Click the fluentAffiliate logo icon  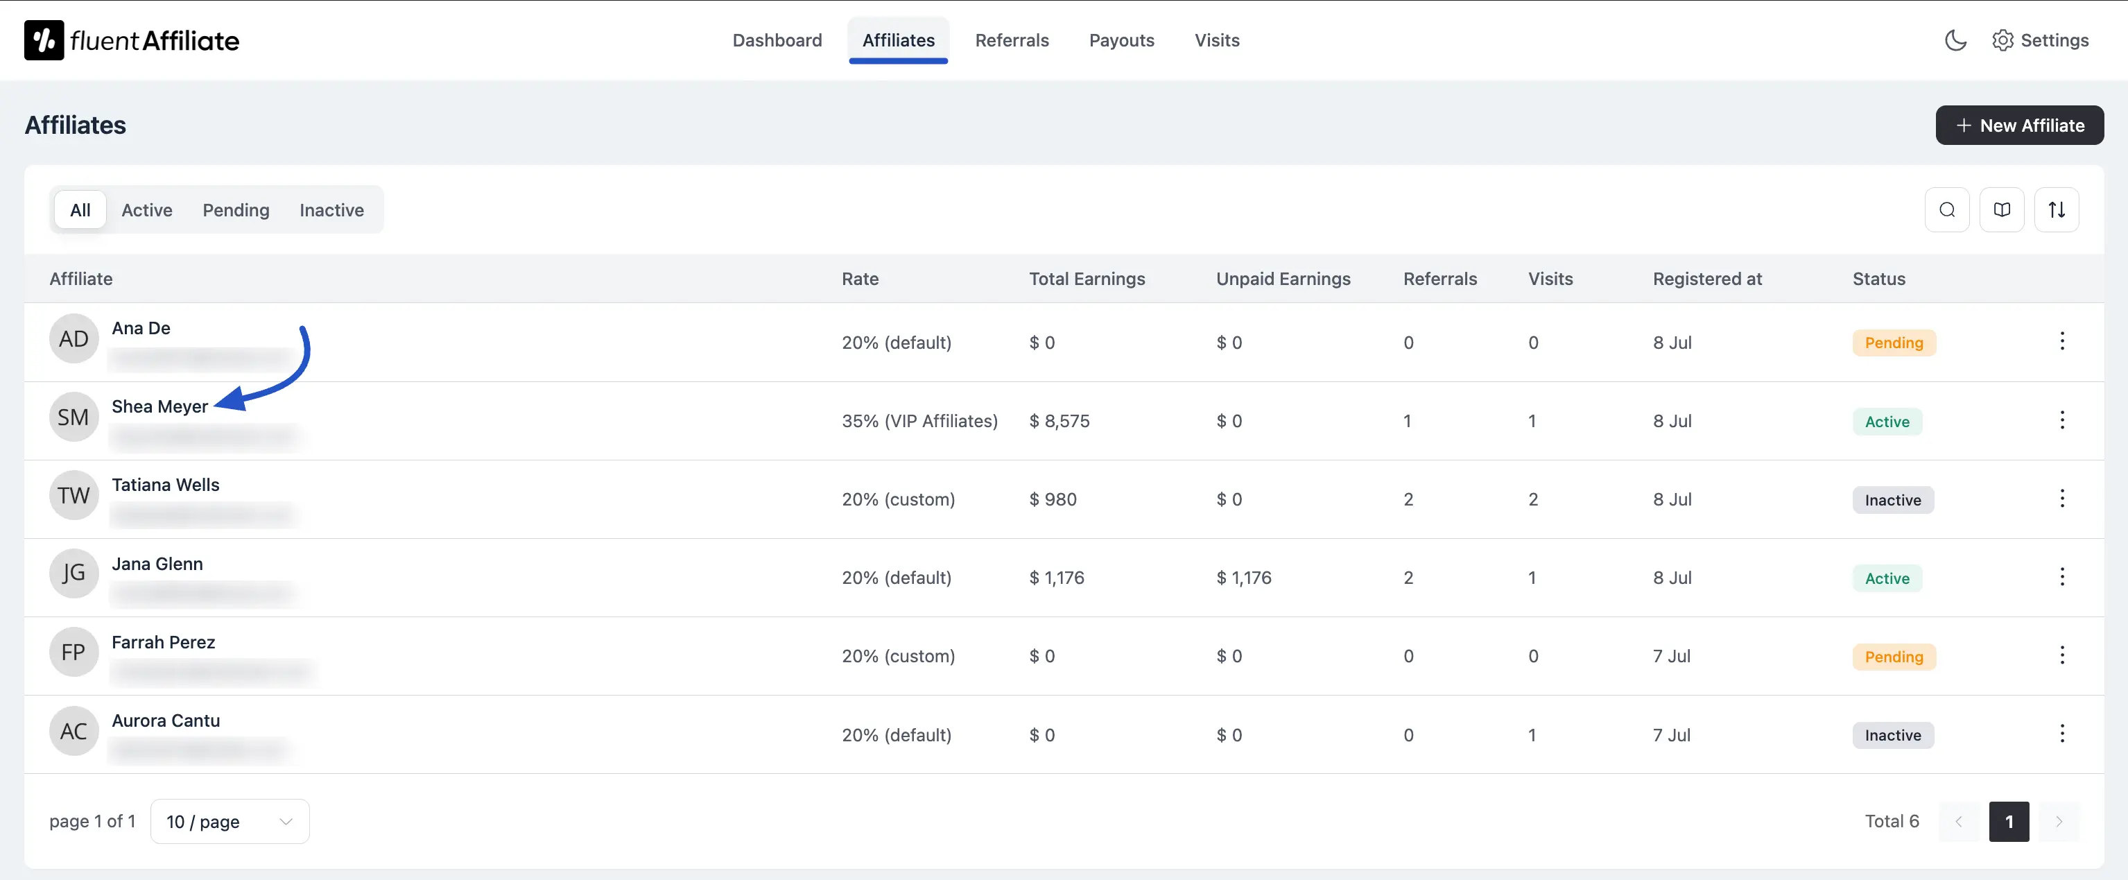pyautogui.click(x=44, y=40)
